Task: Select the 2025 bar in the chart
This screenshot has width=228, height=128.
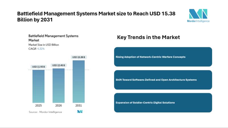Action: (38, 86)
